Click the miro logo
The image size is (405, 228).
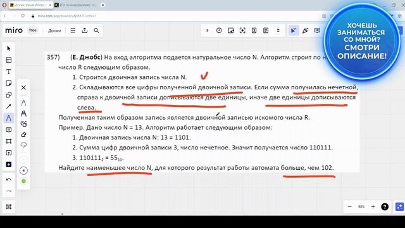(x=14, y=30)
